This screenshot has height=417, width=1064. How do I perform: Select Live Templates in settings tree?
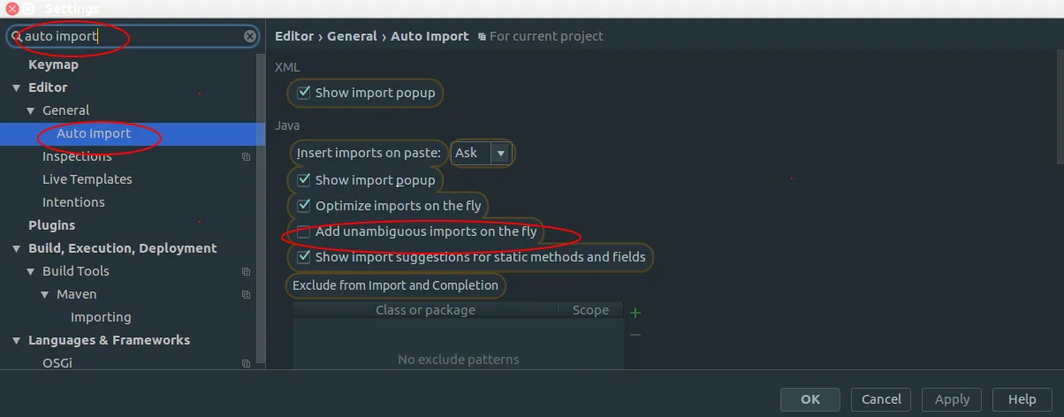coord(87,179)
